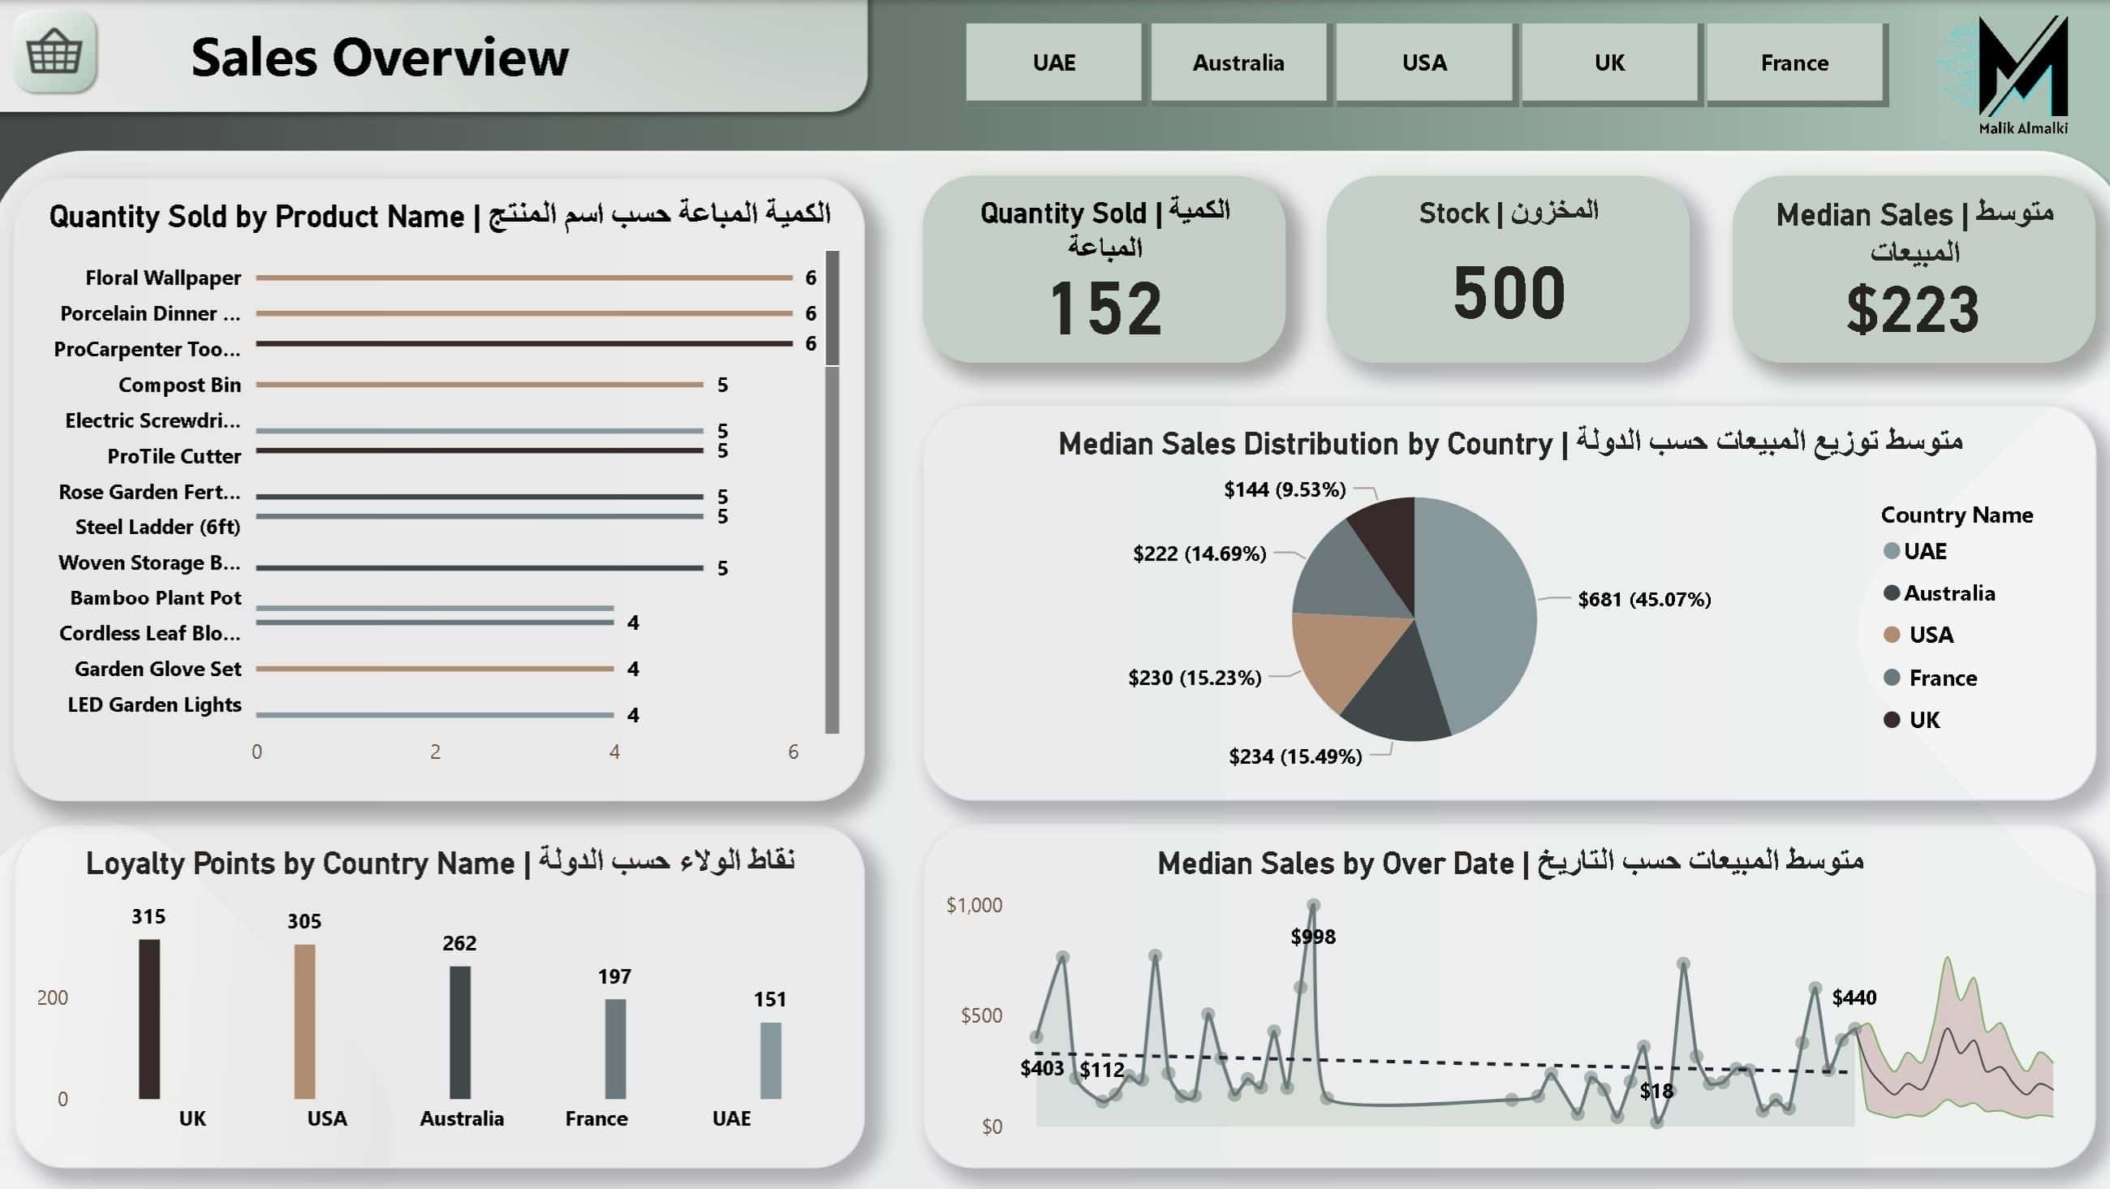Click the Cordless Leaf Blo... label
Screen dimensions: 2110x1189
(x=150, y=633)
